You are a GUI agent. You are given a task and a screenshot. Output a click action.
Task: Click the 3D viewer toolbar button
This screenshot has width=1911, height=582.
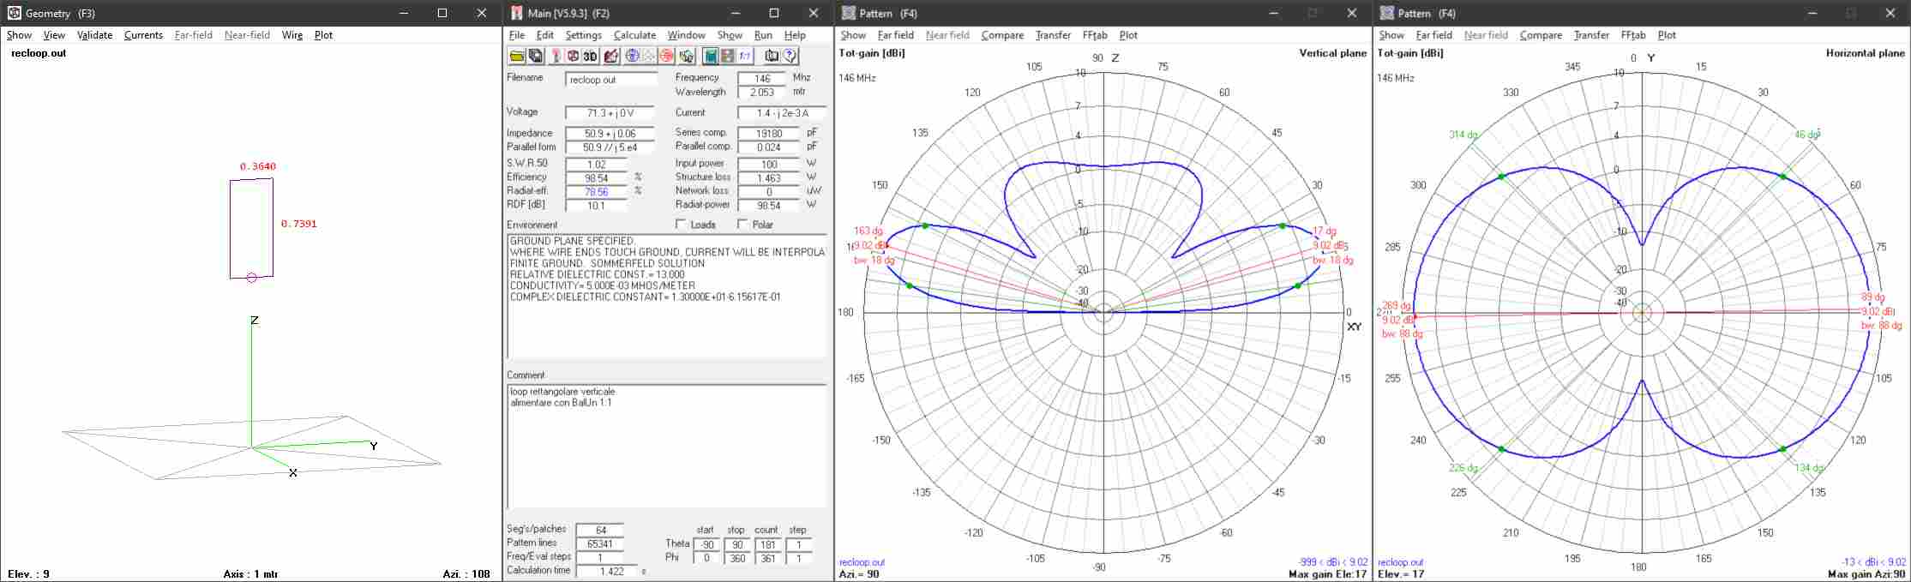click(590, 57)
